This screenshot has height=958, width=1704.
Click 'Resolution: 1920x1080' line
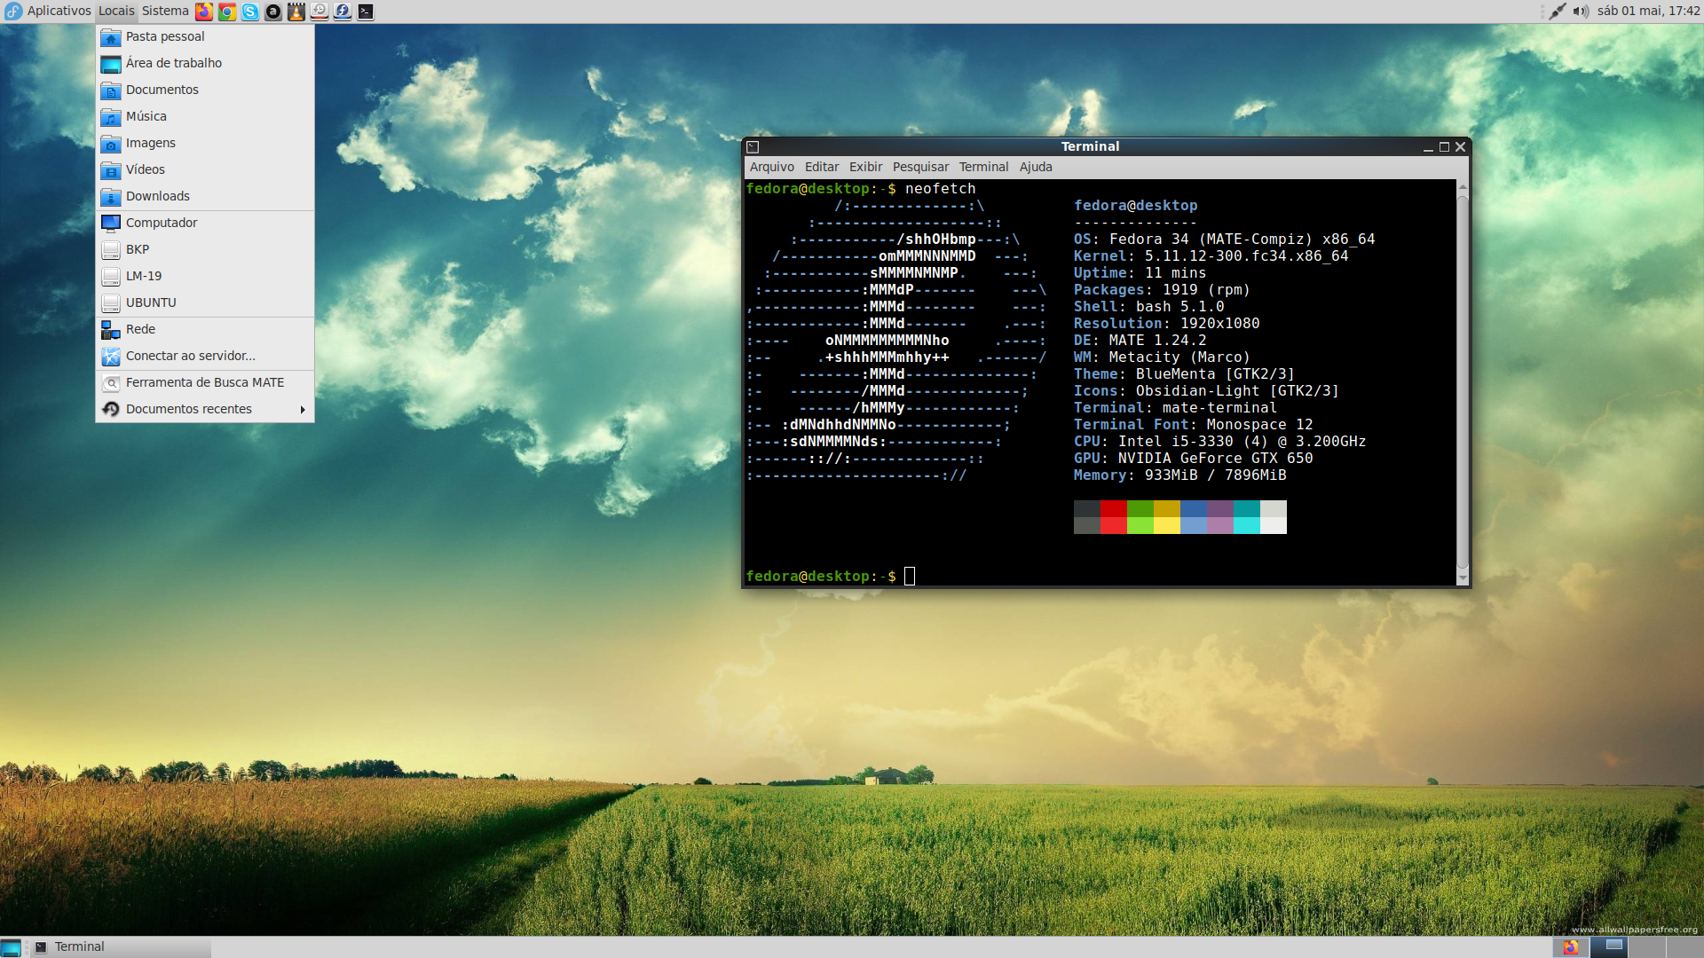pyautogui.click(x=1166, y=324)
